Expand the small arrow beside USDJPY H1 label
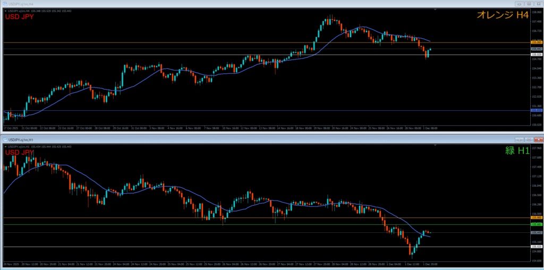The image size is (544, 270). pos(5,146)
